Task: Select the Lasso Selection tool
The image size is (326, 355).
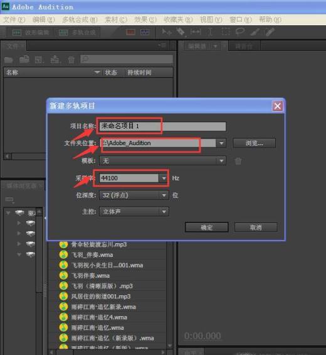Action: (240, 32)
